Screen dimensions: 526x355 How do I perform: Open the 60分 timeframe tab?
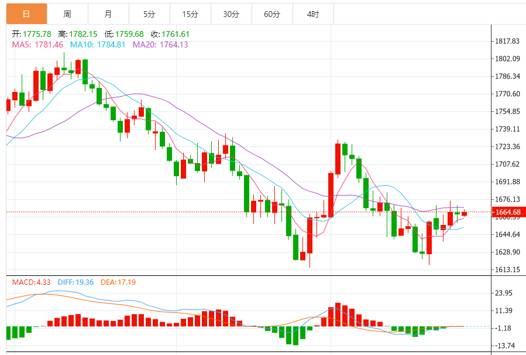pos(272,14)
